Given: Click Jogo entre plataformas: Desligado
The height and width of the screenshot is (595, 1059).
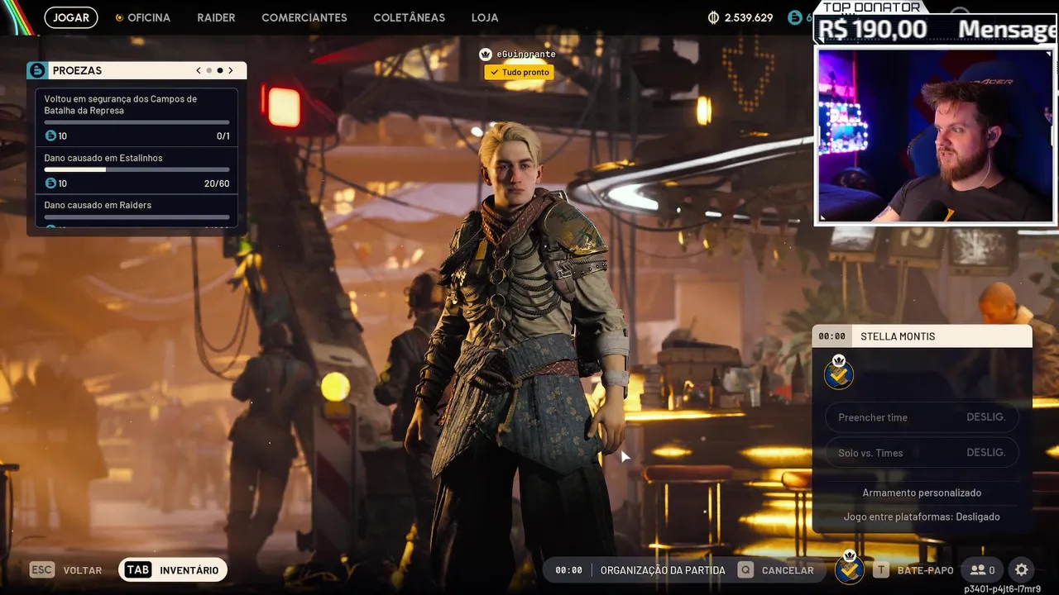Looking at the screenshot, I should (922, 516).
